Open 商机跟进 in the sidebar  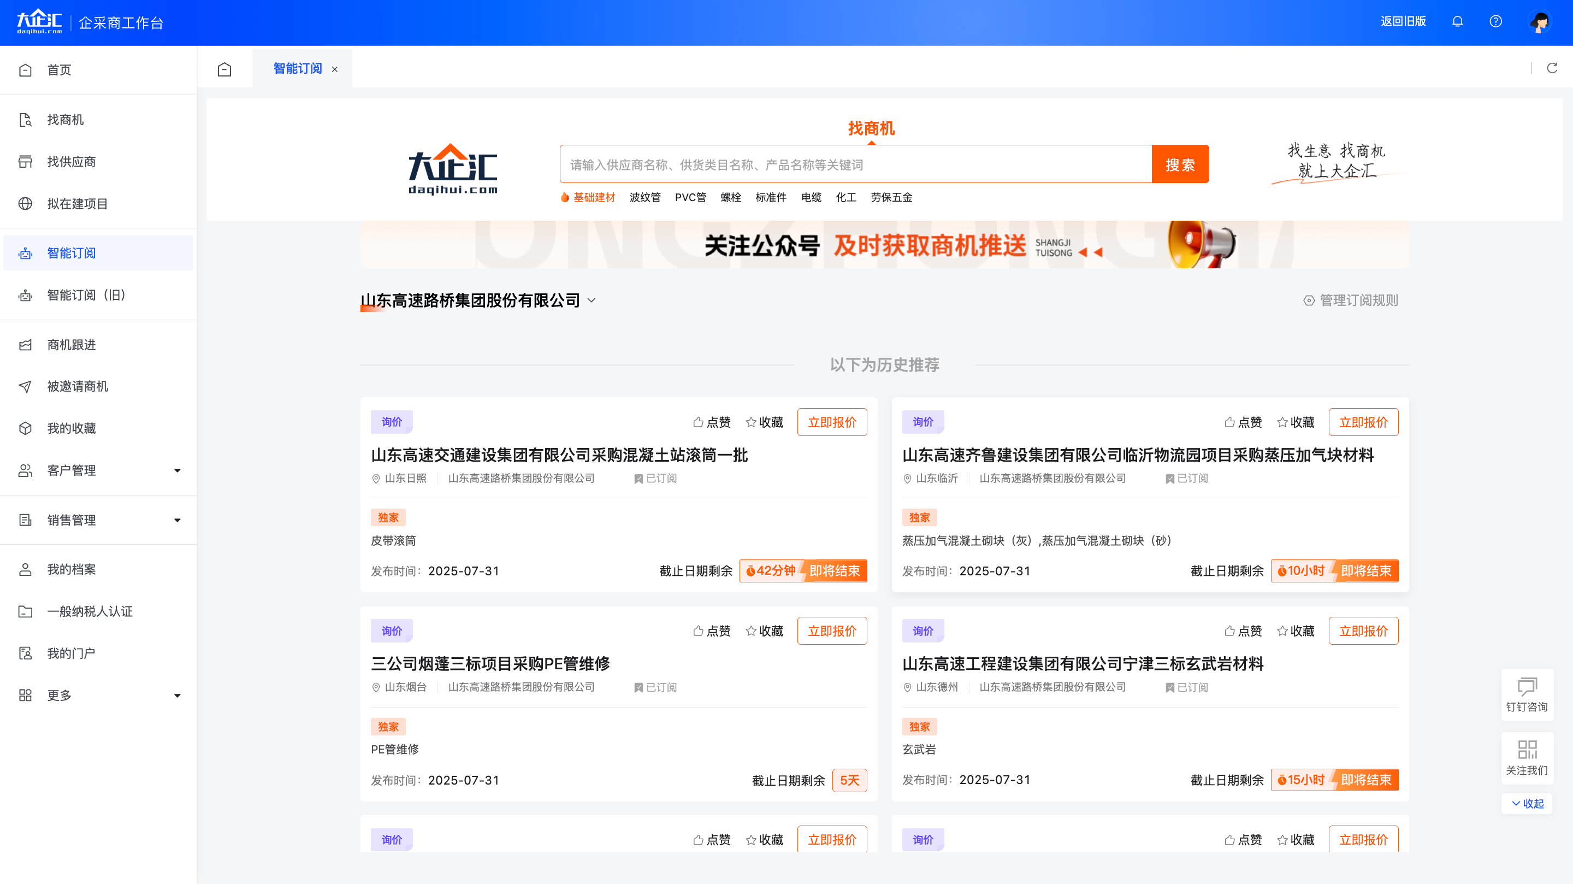click(x=98, y=345)
